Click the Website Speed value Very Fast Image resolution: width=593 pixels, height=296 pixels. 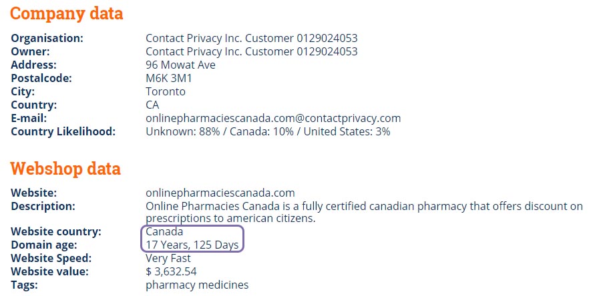tap(168, 258)
